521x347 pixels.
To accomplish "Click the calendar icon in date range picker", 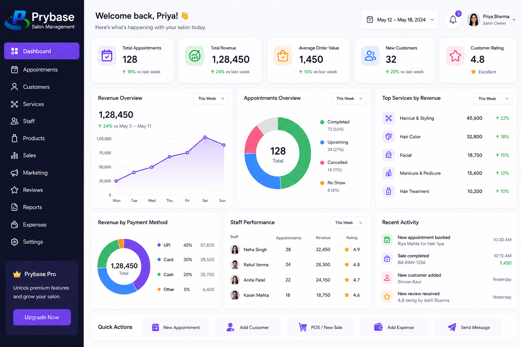I will pos(370,20).
